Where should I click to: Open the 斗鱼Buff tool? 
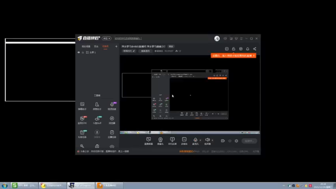pos(97,120)
